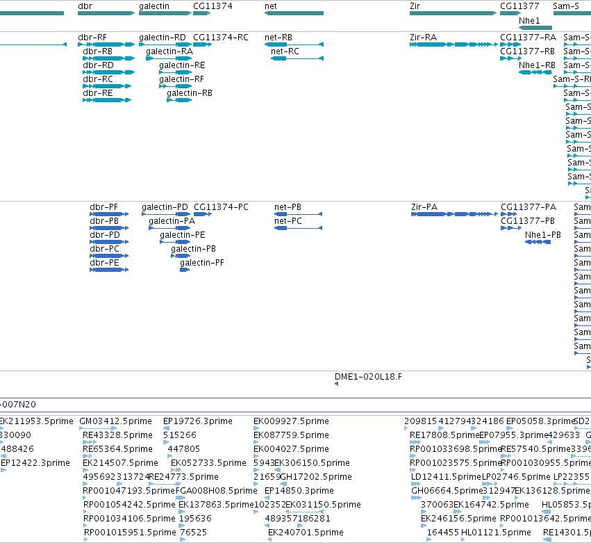The height and width of the screenshot is (543, 591).
Task: Click the net gene bar glyph
Action: pyautogui.click(x=294, y=13)
